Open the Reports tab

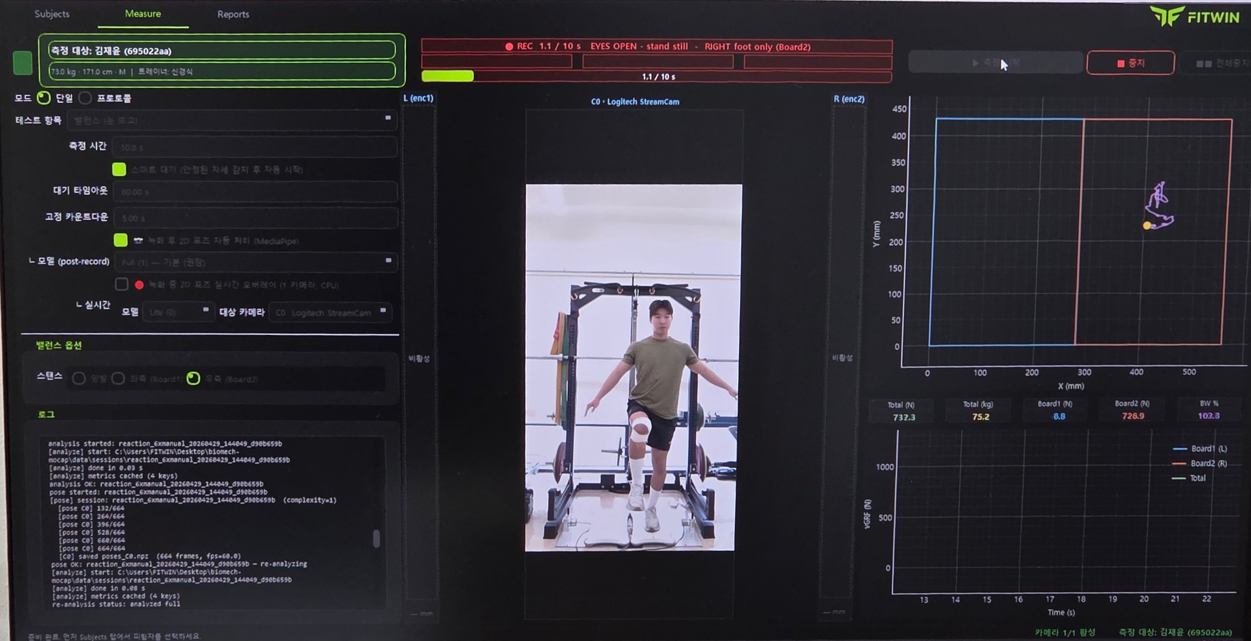point(233,15)
